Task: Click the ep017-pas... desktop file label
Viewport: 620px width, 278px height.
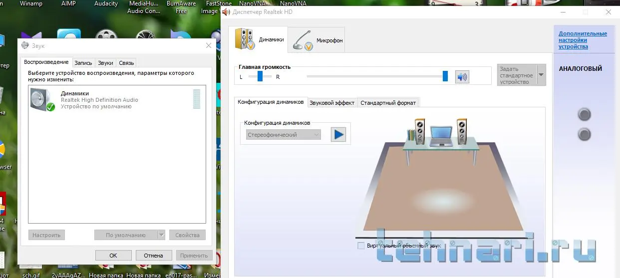Action: pyautogui.click(x=182, y=275)
